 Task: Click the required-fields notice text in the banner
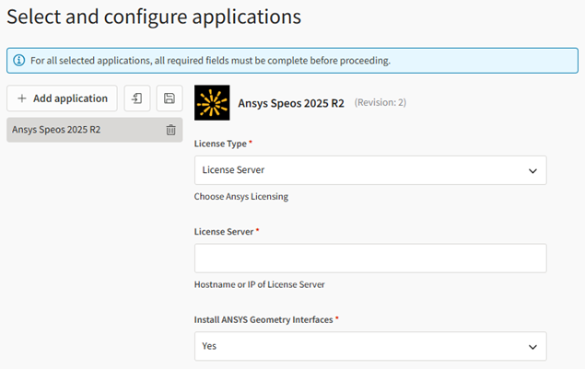[210, 61]
